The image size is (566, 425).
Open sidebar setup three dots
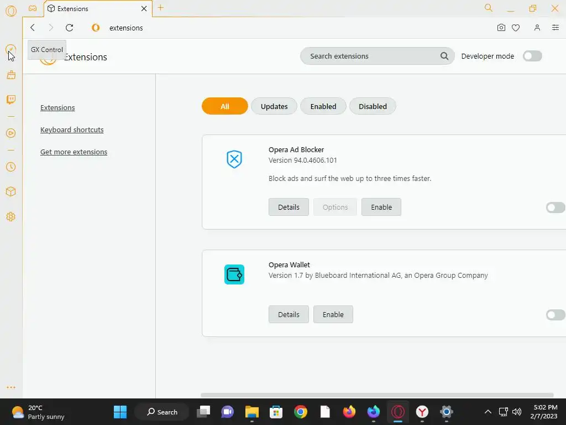[11, 387]
